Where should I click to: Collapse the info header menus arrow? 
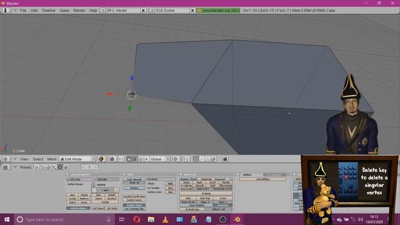15,11
